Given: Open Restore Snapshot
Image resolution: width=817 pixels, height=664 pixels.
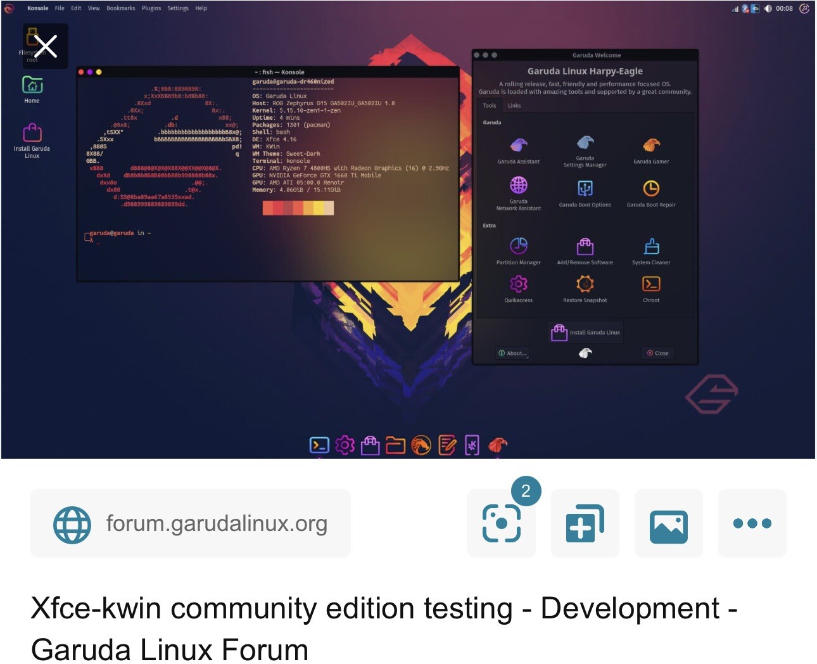Looking at the screenshot, I should click(x=585, y=289).
